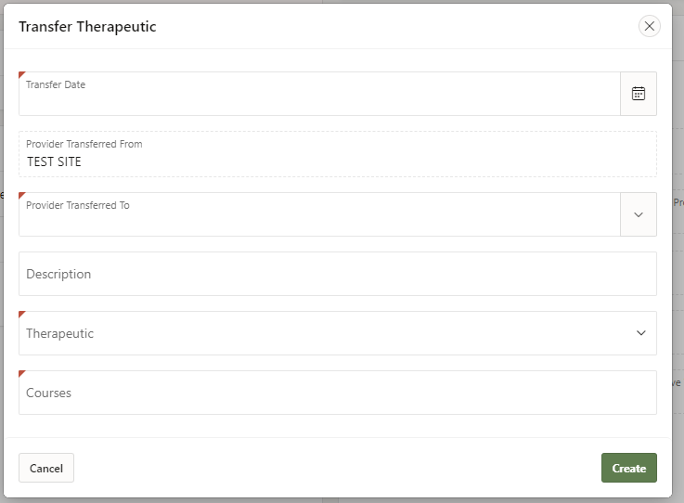Click the Therapeutic dropdown chevron arrow
The width and height of the screenshot is (684, 503).
641,333
